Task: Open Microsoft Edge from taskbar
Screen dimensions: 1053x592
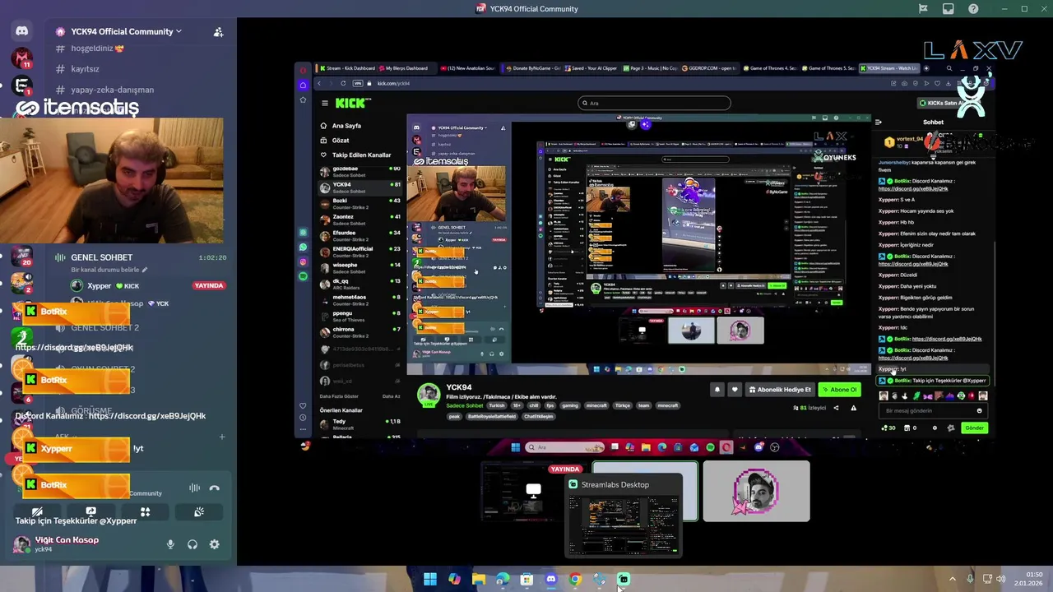Action: [x=503, y=580]
